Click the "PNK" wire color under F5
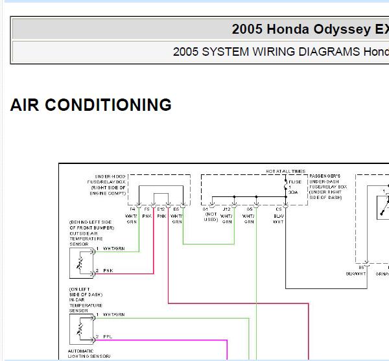Viewport: 389px width, 361px height. [x=147, y=216]
